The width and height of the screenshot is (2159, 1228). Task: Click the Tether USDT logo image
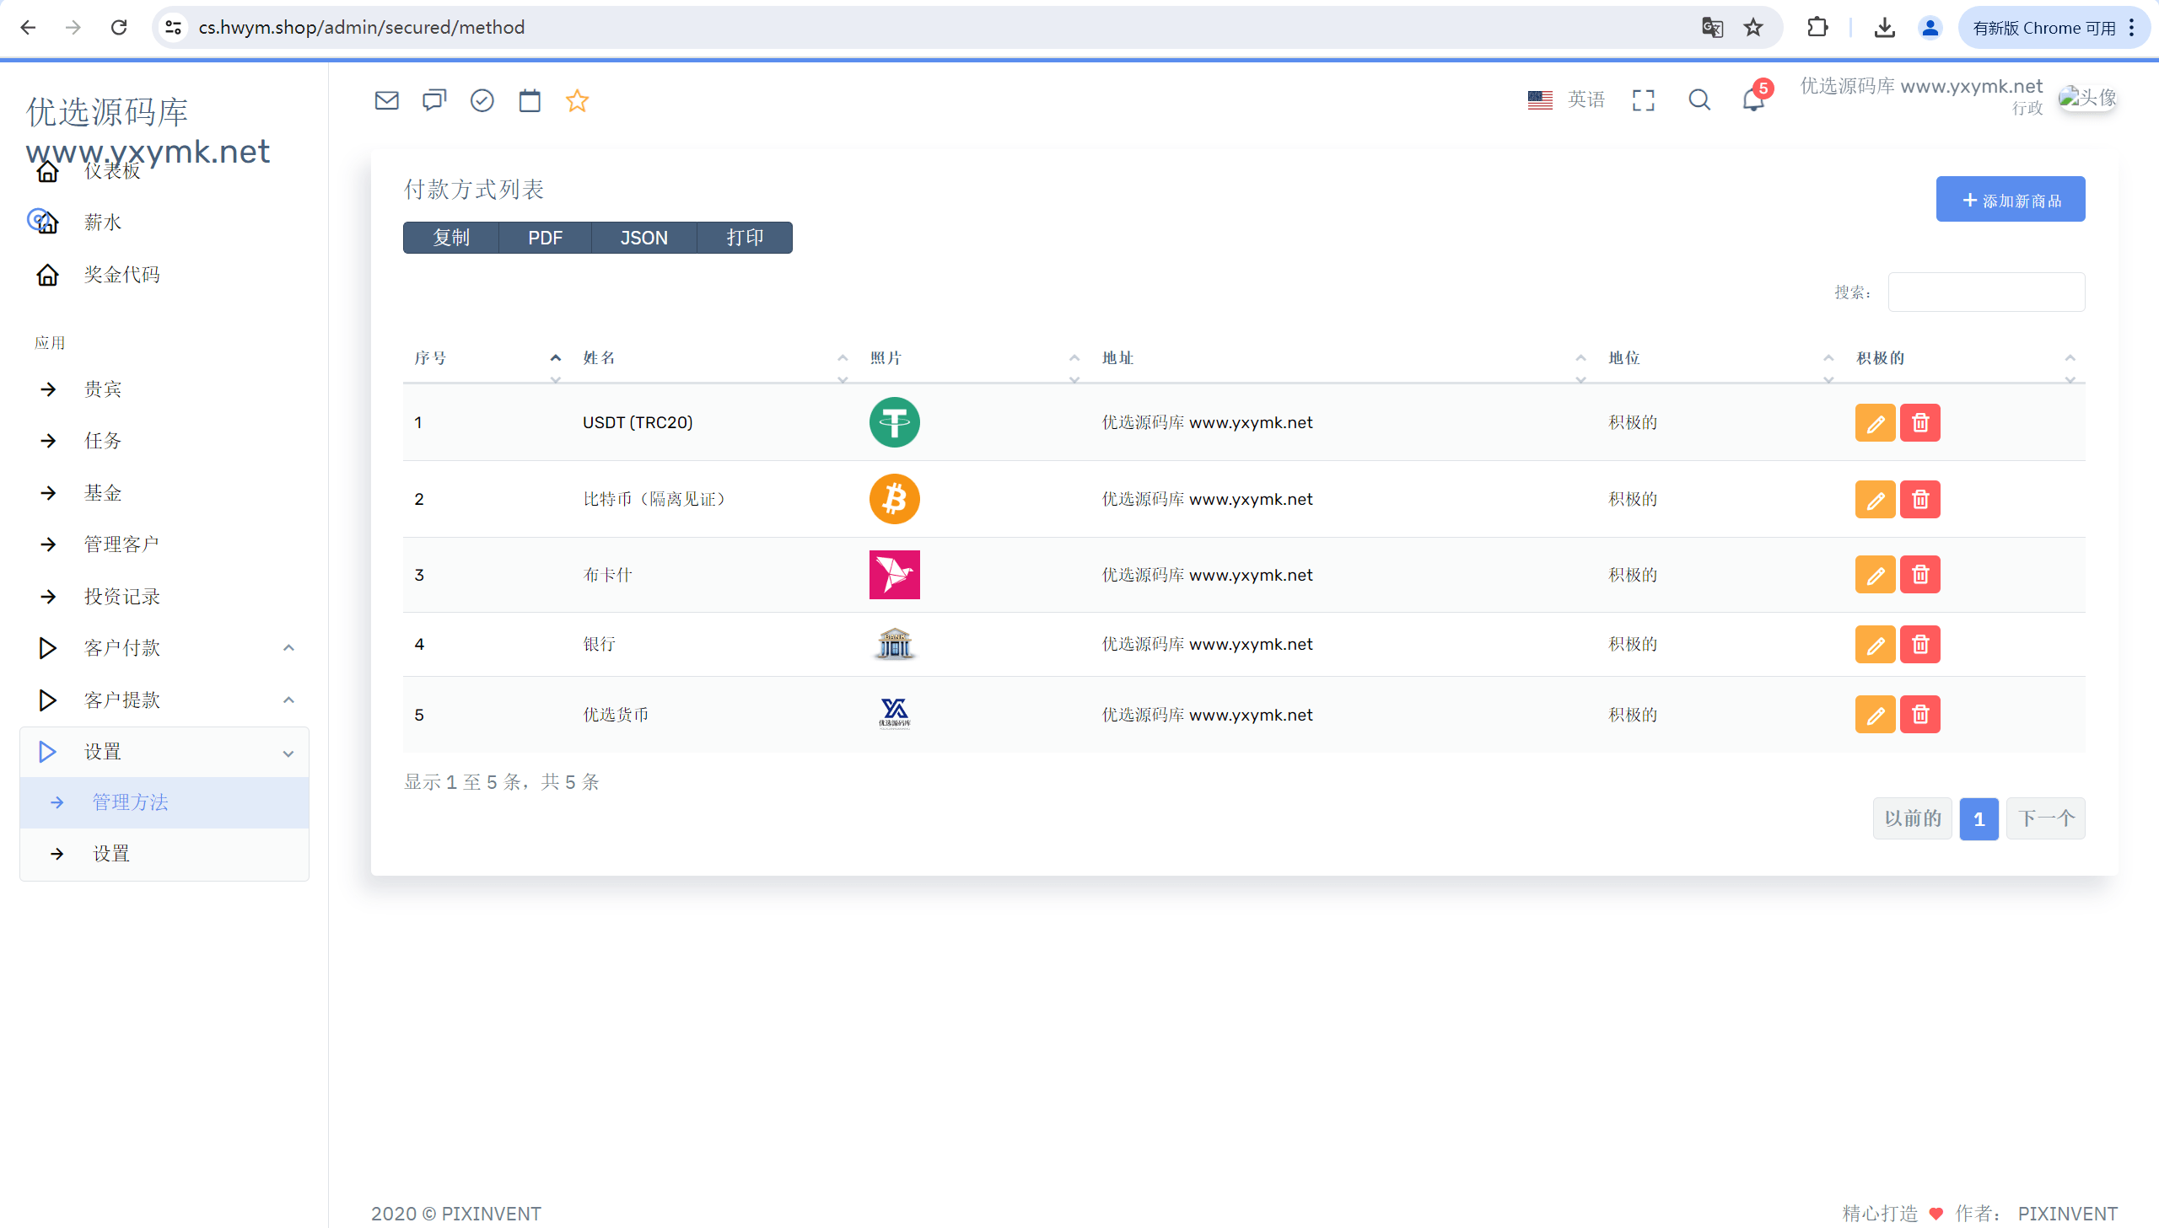(x=894, y=422)
